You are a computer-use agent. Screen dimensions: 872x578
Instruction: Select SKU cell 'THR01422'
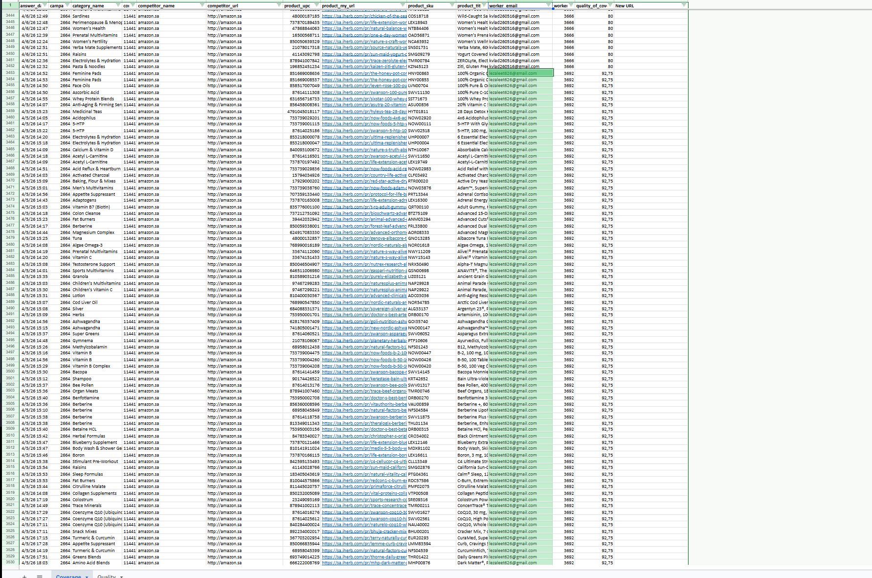[431, 556]
